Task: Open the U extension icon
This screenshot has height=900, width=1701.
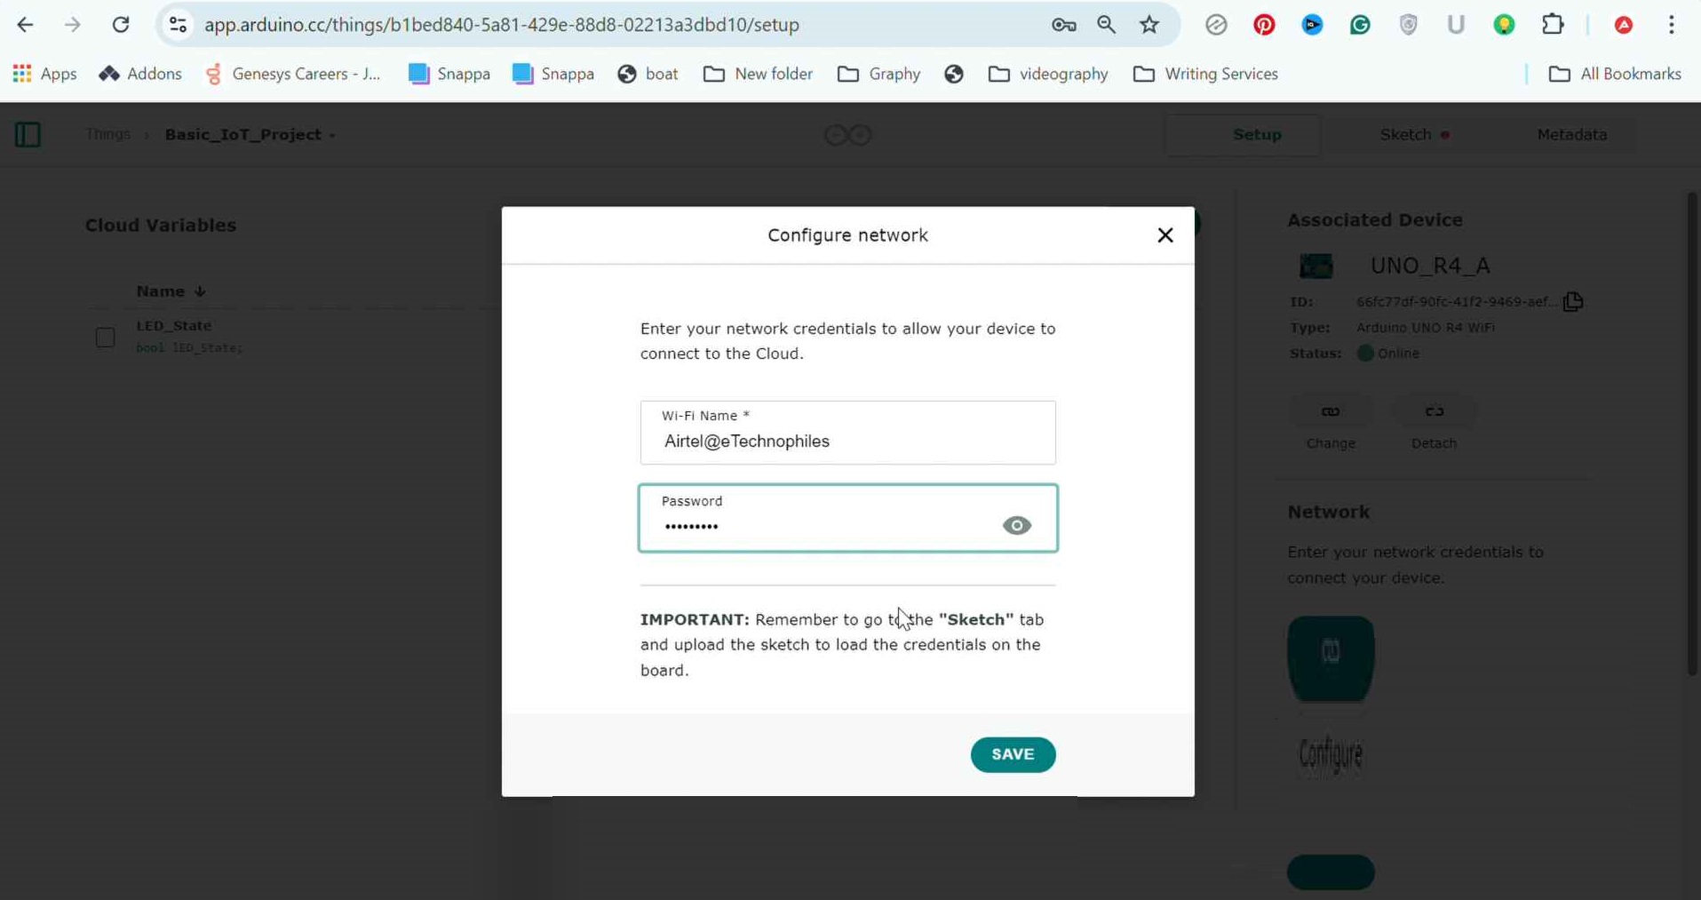Action: pyautogui.click(x=1456, y=25)
